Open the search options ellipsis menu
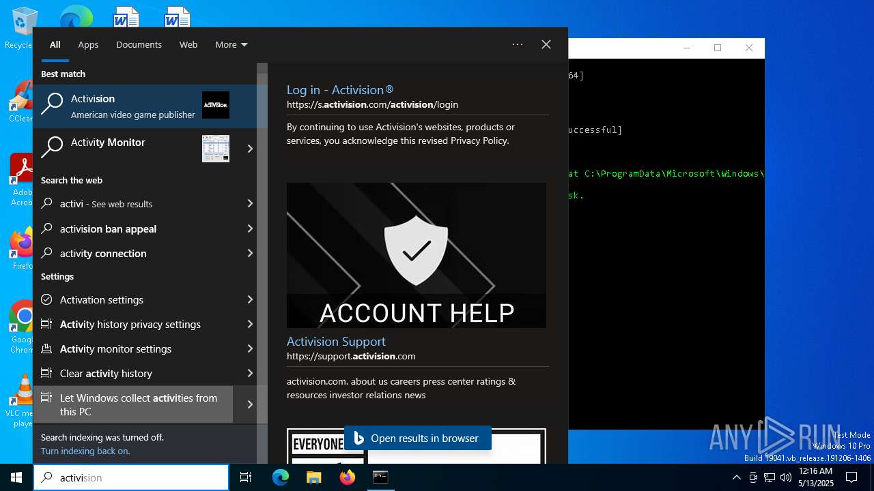The image size is (874, 491). [x=518, y=44]
